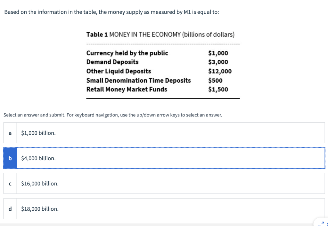
Task: Click the horizontal scrollbar at the bottom
Action: coord(160,225)
